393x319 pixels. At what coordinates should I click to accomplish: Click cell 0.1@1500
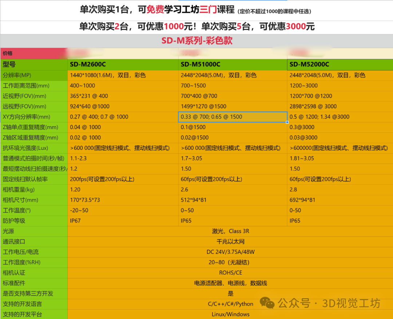coord(233,127)
